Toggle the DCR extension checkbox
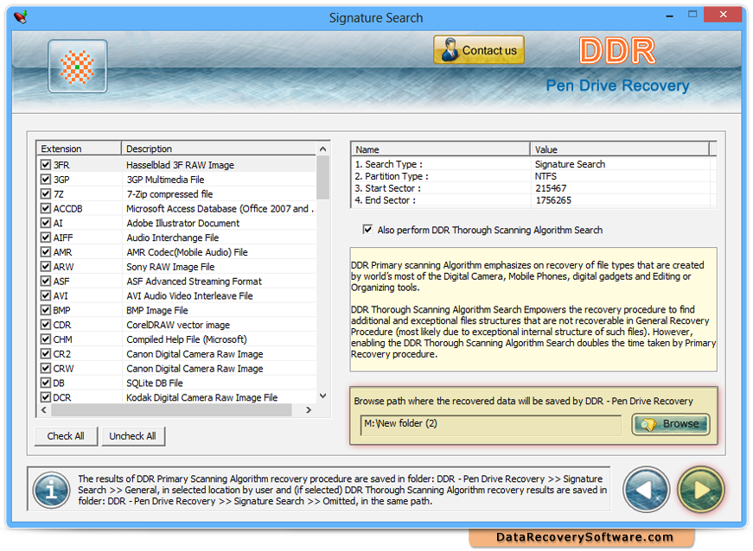The width and height of the screenshot is (753, 551). click(46, 397)
